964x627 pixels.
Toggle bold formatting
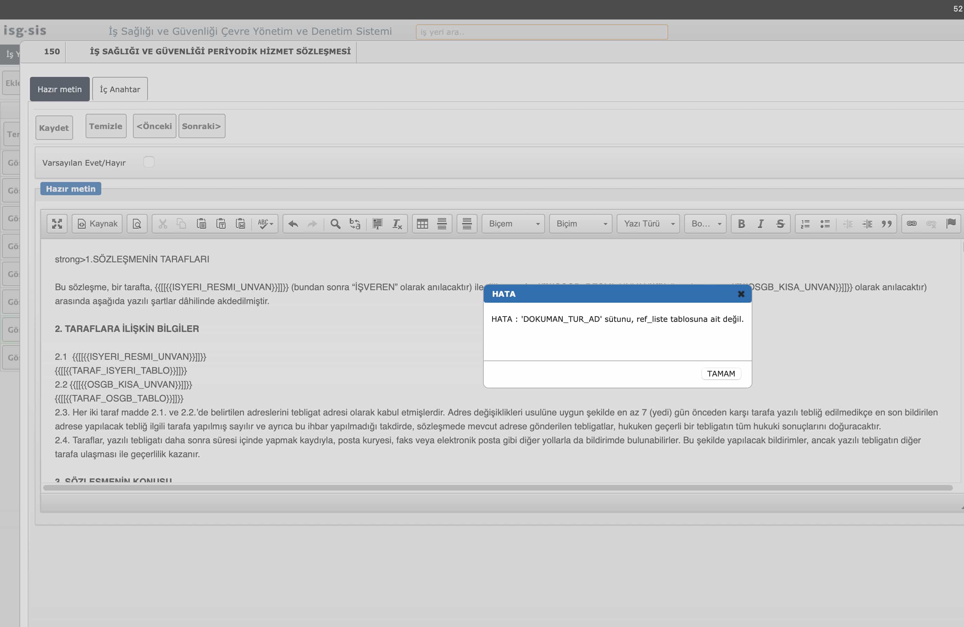741,224
